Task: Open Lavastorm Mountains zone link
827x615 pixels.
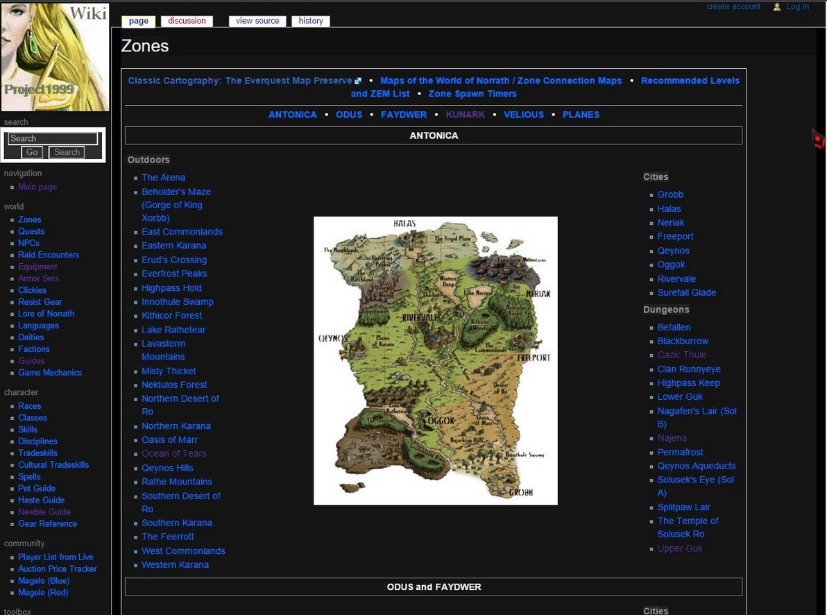Action: tap(164, 350)
